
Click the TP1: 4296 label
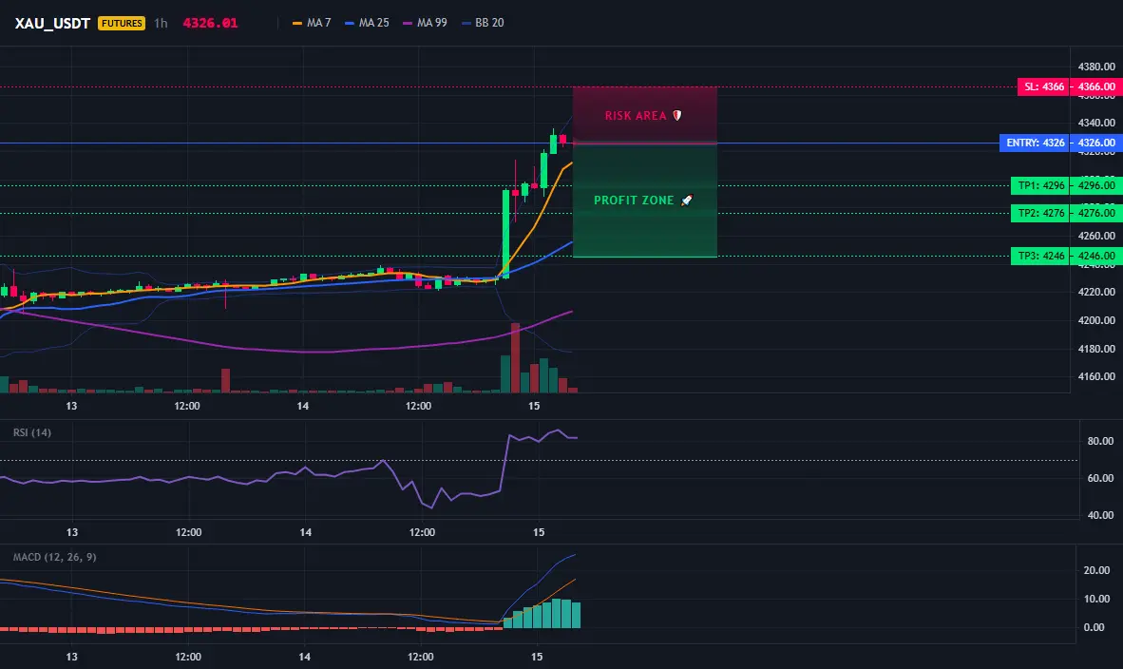click(1040, 185)
